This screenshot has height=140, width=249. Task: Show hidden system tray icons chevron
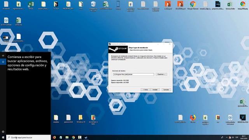226,137
